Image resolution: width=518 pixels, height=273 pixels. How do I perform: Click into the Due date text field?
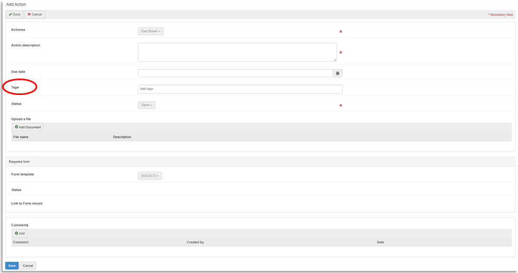235,73
